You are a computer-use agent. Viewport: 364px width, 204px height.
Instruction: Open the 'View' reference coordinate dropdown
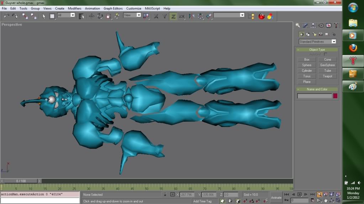point(138,15)
